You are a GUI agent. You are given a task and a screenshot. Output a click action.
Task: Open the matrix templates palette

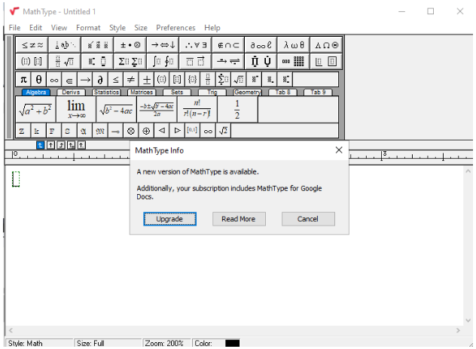(x=294, y=62)
